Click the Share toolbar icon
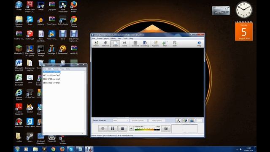Image resolution: width=270 pixels, height=152 pixels. (165, 44)
